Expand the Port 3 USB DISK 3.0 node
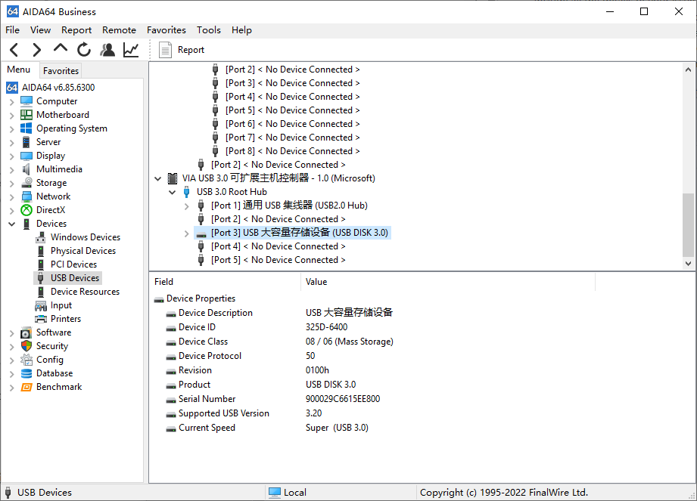697x501 pixels. click(187, 233)
